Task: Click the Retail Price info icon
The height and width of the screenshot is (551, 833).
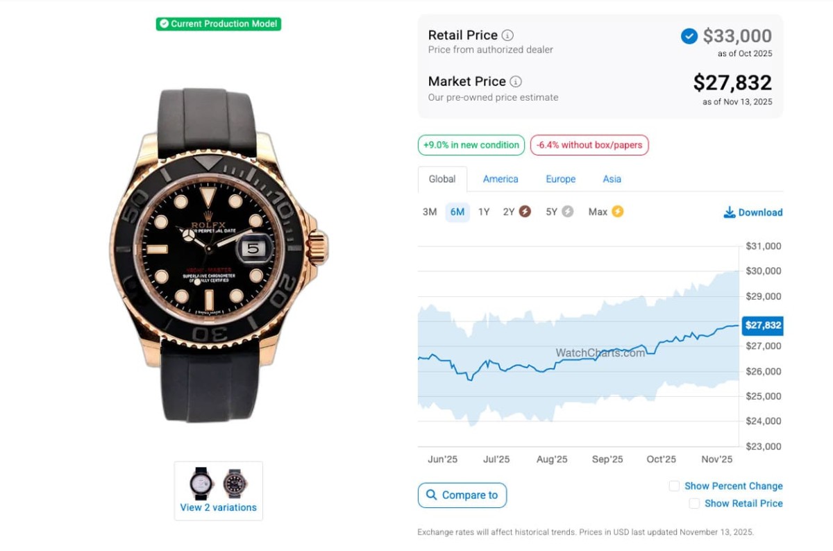Action: (508, 35)
